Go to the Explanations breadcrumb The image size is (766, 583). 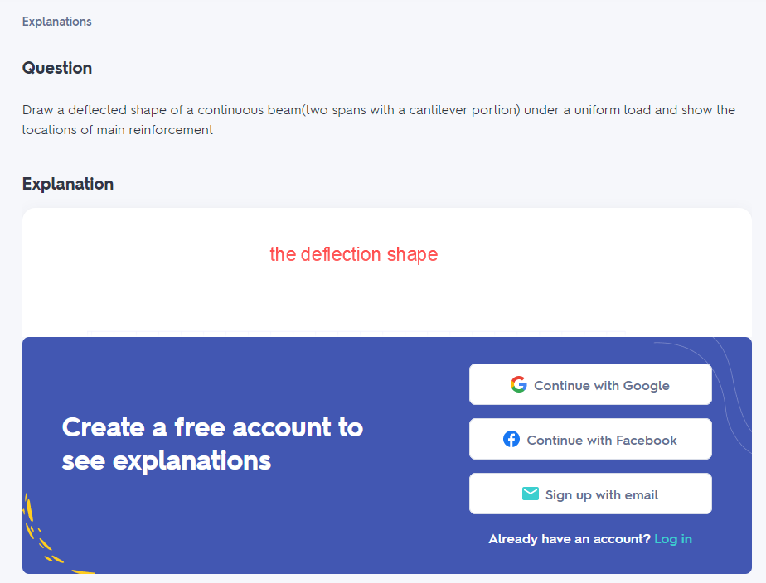tap(56, 22)
